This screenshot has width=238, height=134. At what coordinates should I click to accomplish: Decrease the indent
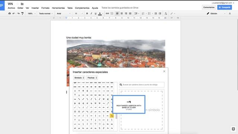155,13
